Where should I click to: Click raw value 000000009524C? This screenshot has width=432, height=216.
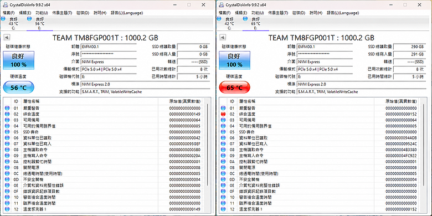(x=401, y=144)
